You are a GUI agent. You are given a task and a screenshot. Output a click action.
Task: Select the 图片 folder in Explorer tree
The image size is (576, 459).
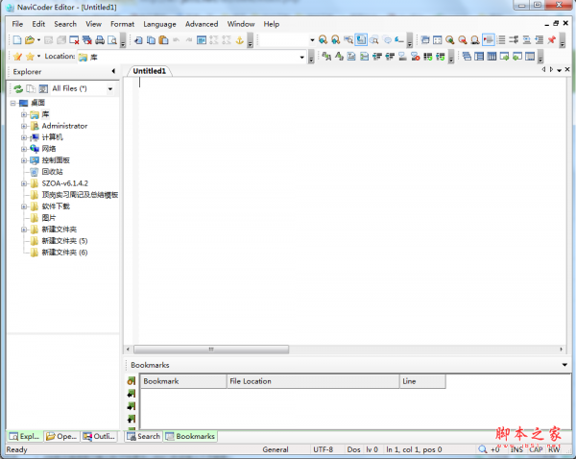coord(49,218)
